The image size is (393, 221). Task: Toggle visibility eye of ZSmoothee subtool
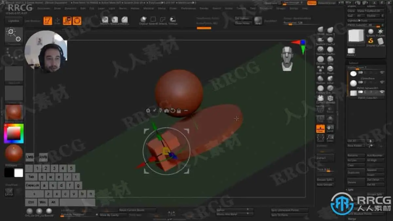pos(382,72)
